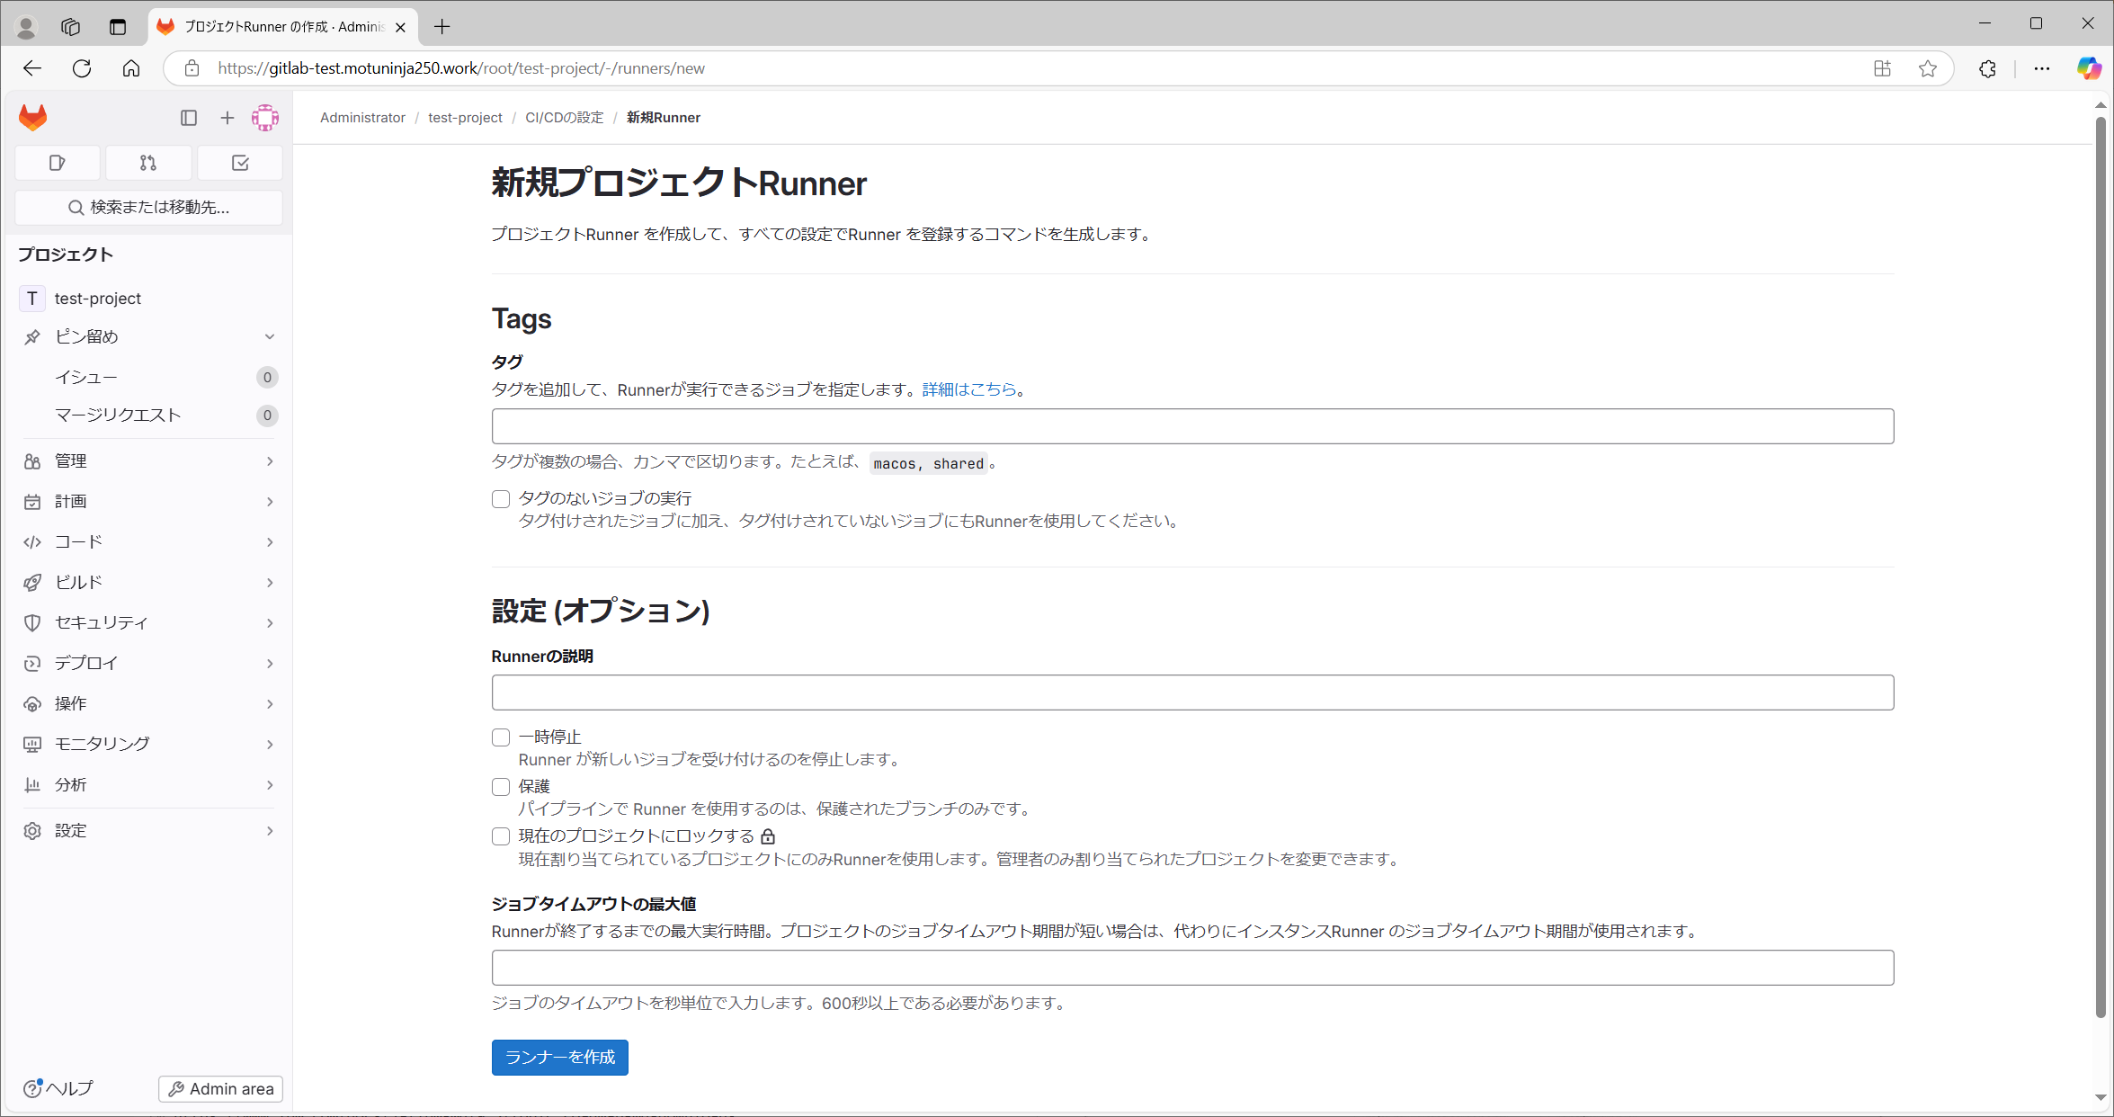Screen dimensions: 2114x1117
Task: Click the ヘルプ question mark icon
Action: tap(32, 1088)
